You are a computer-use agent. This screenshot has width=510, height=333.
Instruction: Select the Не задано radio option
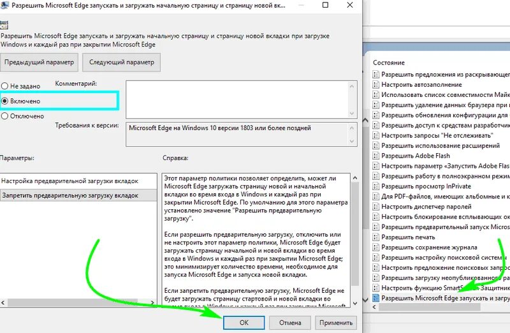click(x=21, y=86)
